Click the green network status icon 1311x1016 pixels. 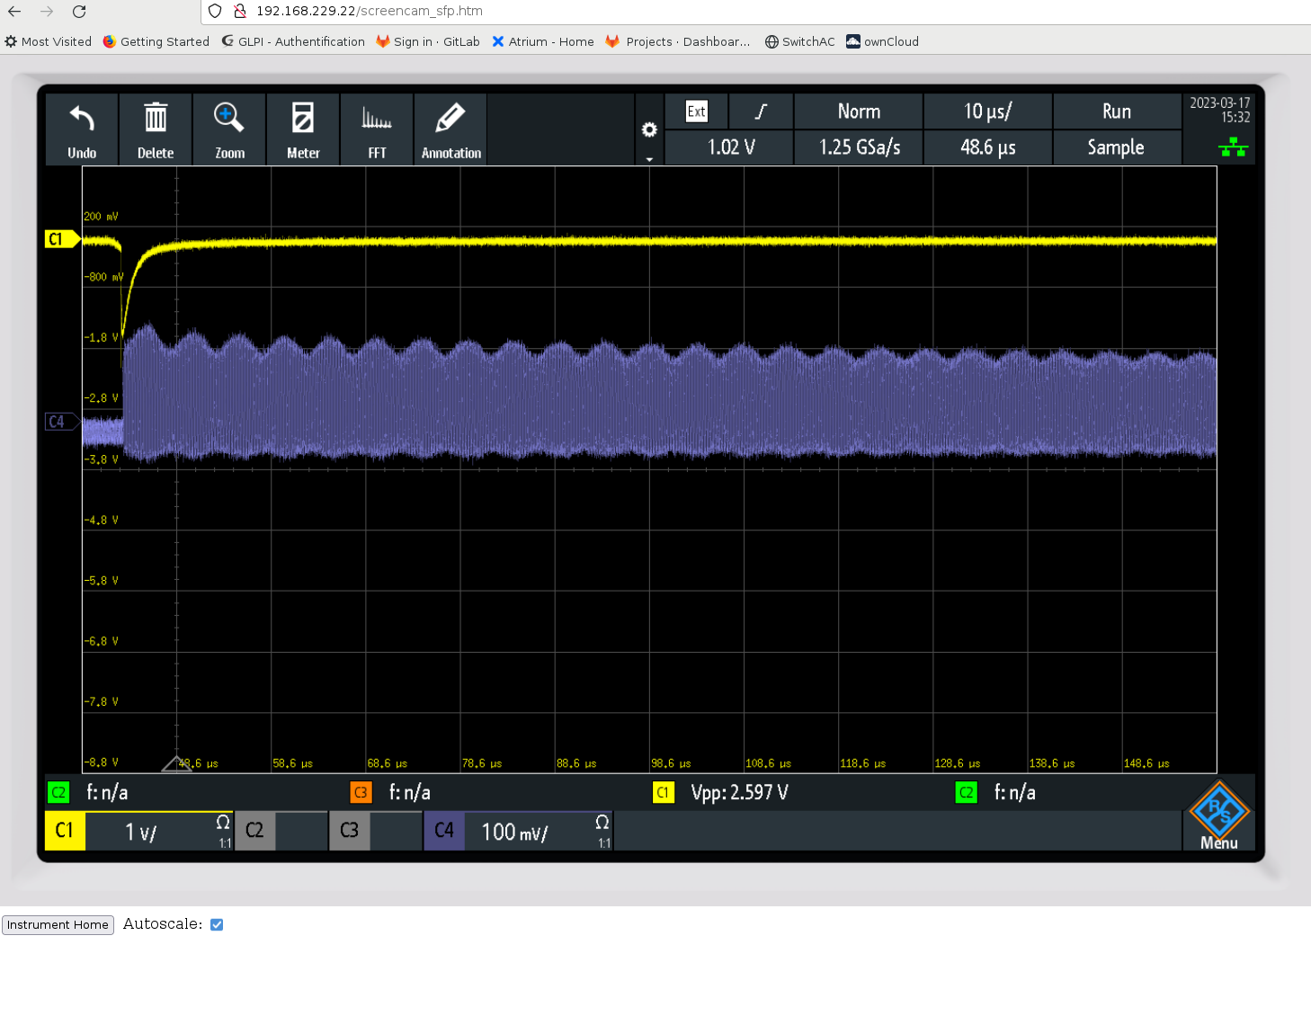pyautogui.click(x=1232, y=147)
